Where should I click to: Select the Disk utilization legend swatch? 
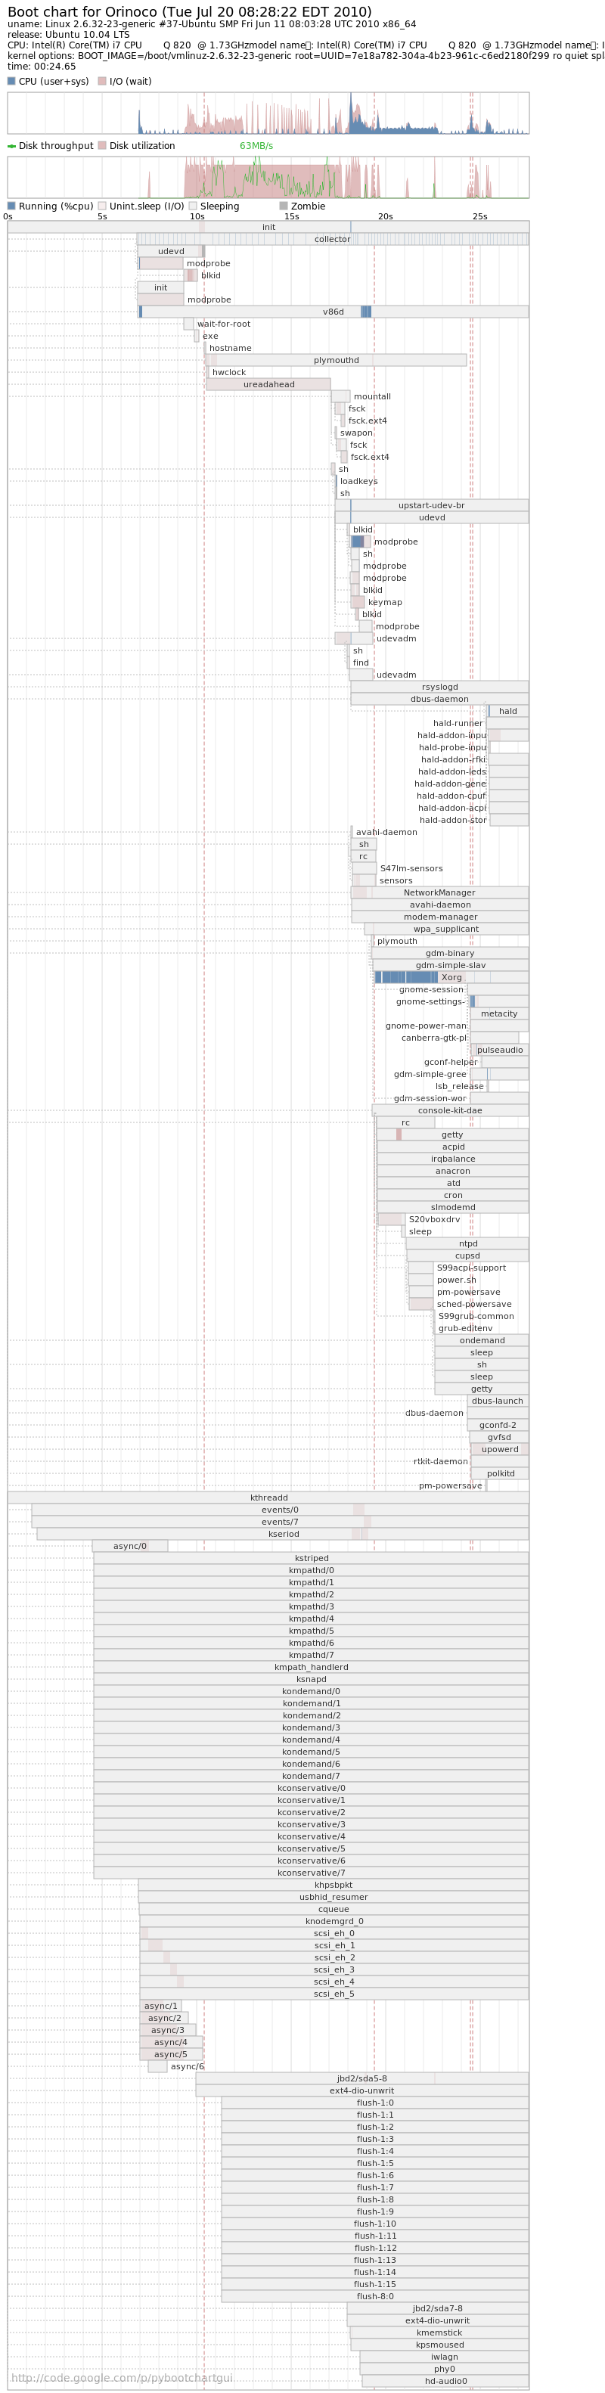point(102,146)
